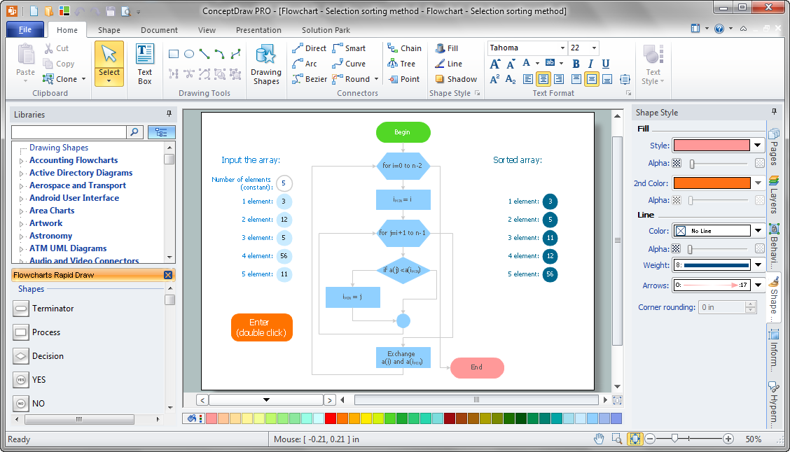Close the Flowcharts Rapid Draw library
This screenshot has width=790, height=452.
[x=168, y=275]
